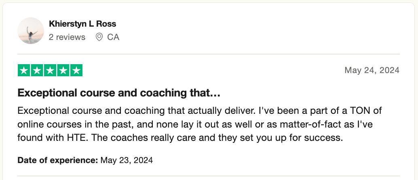Open reviewer name Khierstyn L Ross
The image size is (418, 180).
pyautogui.click(x=82, y=24)
